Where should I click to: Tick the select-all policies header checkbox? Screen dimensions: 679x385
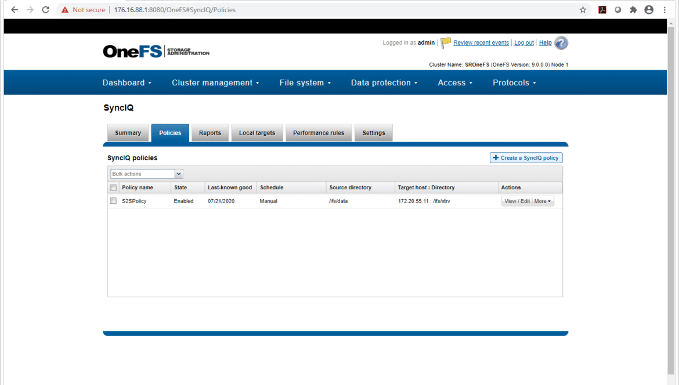coord(113,188)
